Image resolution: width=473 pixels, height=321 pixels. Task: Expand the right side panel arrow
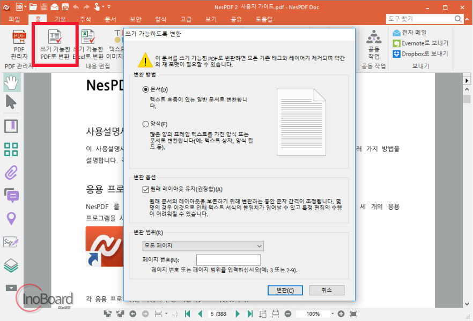coord(467,81)
